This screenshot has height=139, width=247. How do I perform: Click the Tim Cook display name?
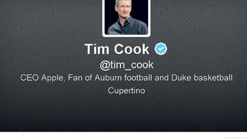coord(117,49)
